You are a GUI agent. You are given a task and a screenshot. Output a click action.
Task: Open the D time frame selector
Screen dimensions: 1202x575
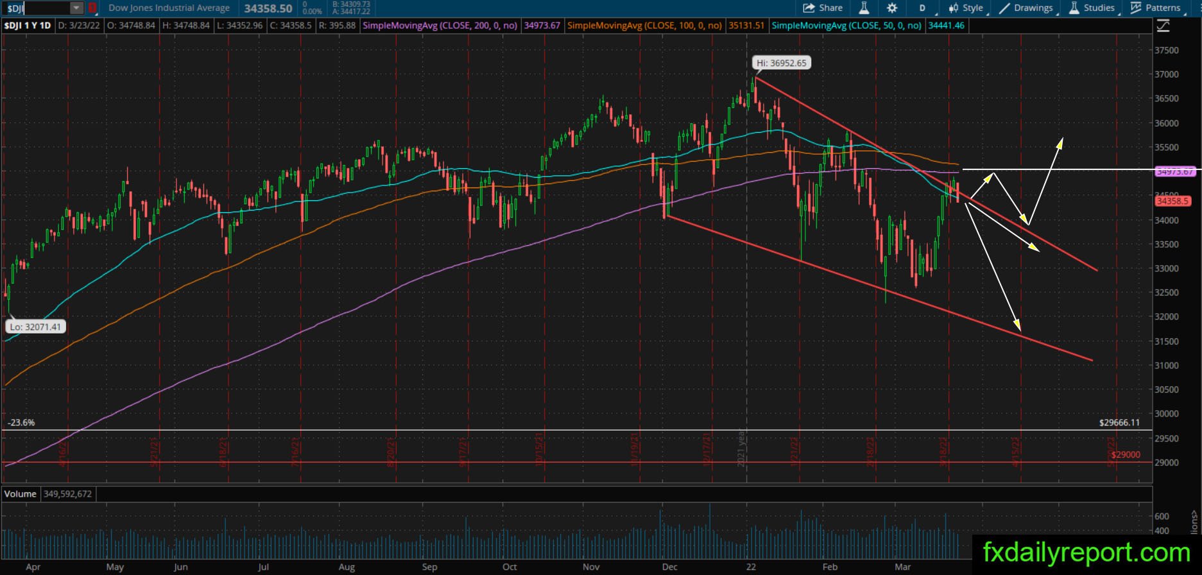(922, 8)
